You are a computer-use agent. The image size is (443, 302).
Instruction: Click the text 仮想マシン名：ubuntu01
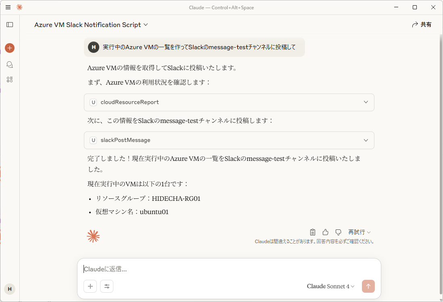point(132,212)
